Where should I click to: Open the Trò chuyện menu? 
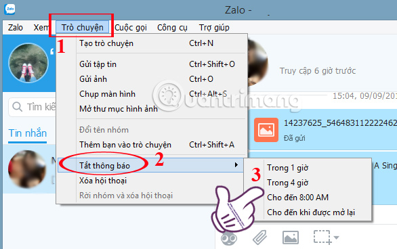click(82, 27)
